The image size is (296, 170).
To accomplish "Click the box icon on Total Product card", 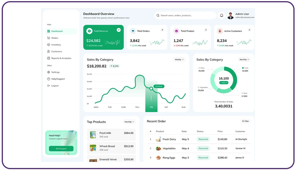I will (x=177, y=31).
